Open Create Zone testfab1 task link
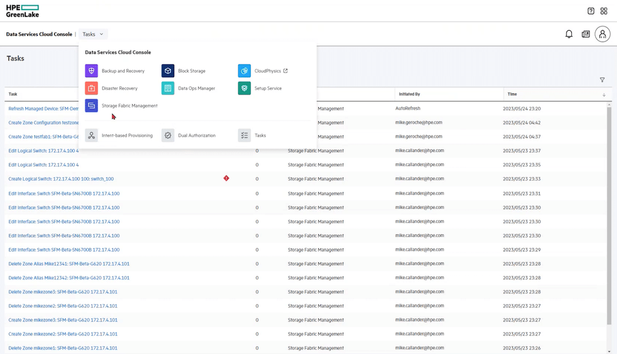 click(x=43, y=137)
